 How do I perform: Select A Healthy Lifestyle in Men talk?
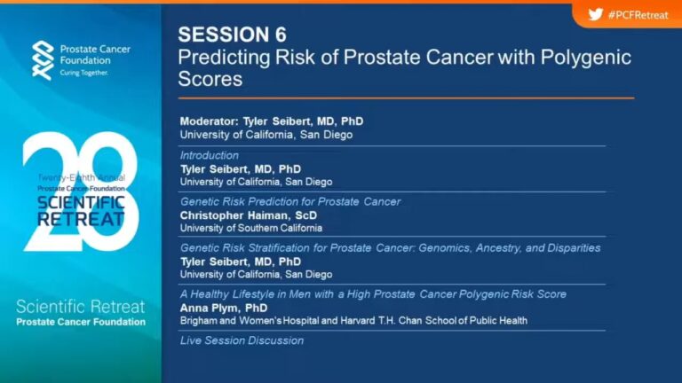[x=373, y=294]
